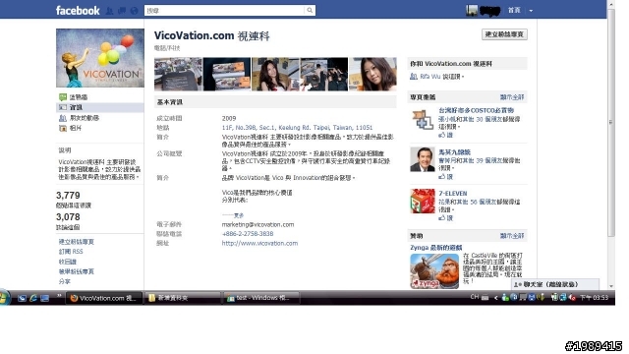The height and width of the screenshot is (354, 629).
Task: Open the Keelung Rd. Taipei address link
Action: tap(297, 128)
